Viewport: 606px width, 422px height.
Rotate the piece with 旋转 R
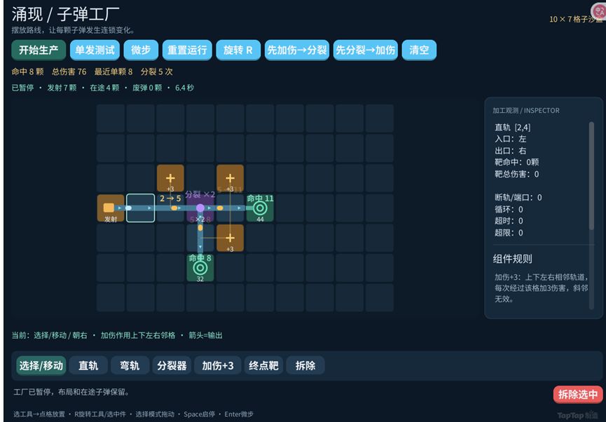[238, 50]
